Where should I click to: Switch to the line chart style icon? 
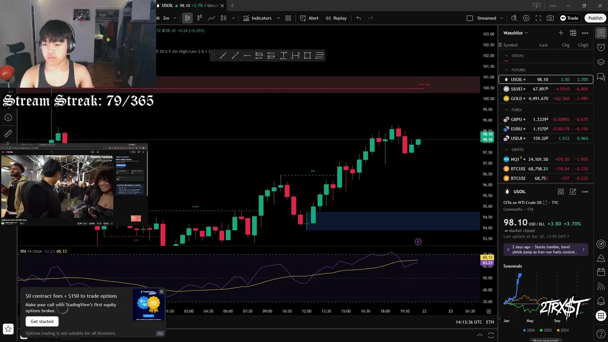pyautogui.click(x=211, y=18)
